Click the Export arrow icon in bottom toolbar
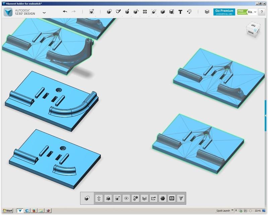The width and height of the screenshot is (268, 215). tap(153, 198)
